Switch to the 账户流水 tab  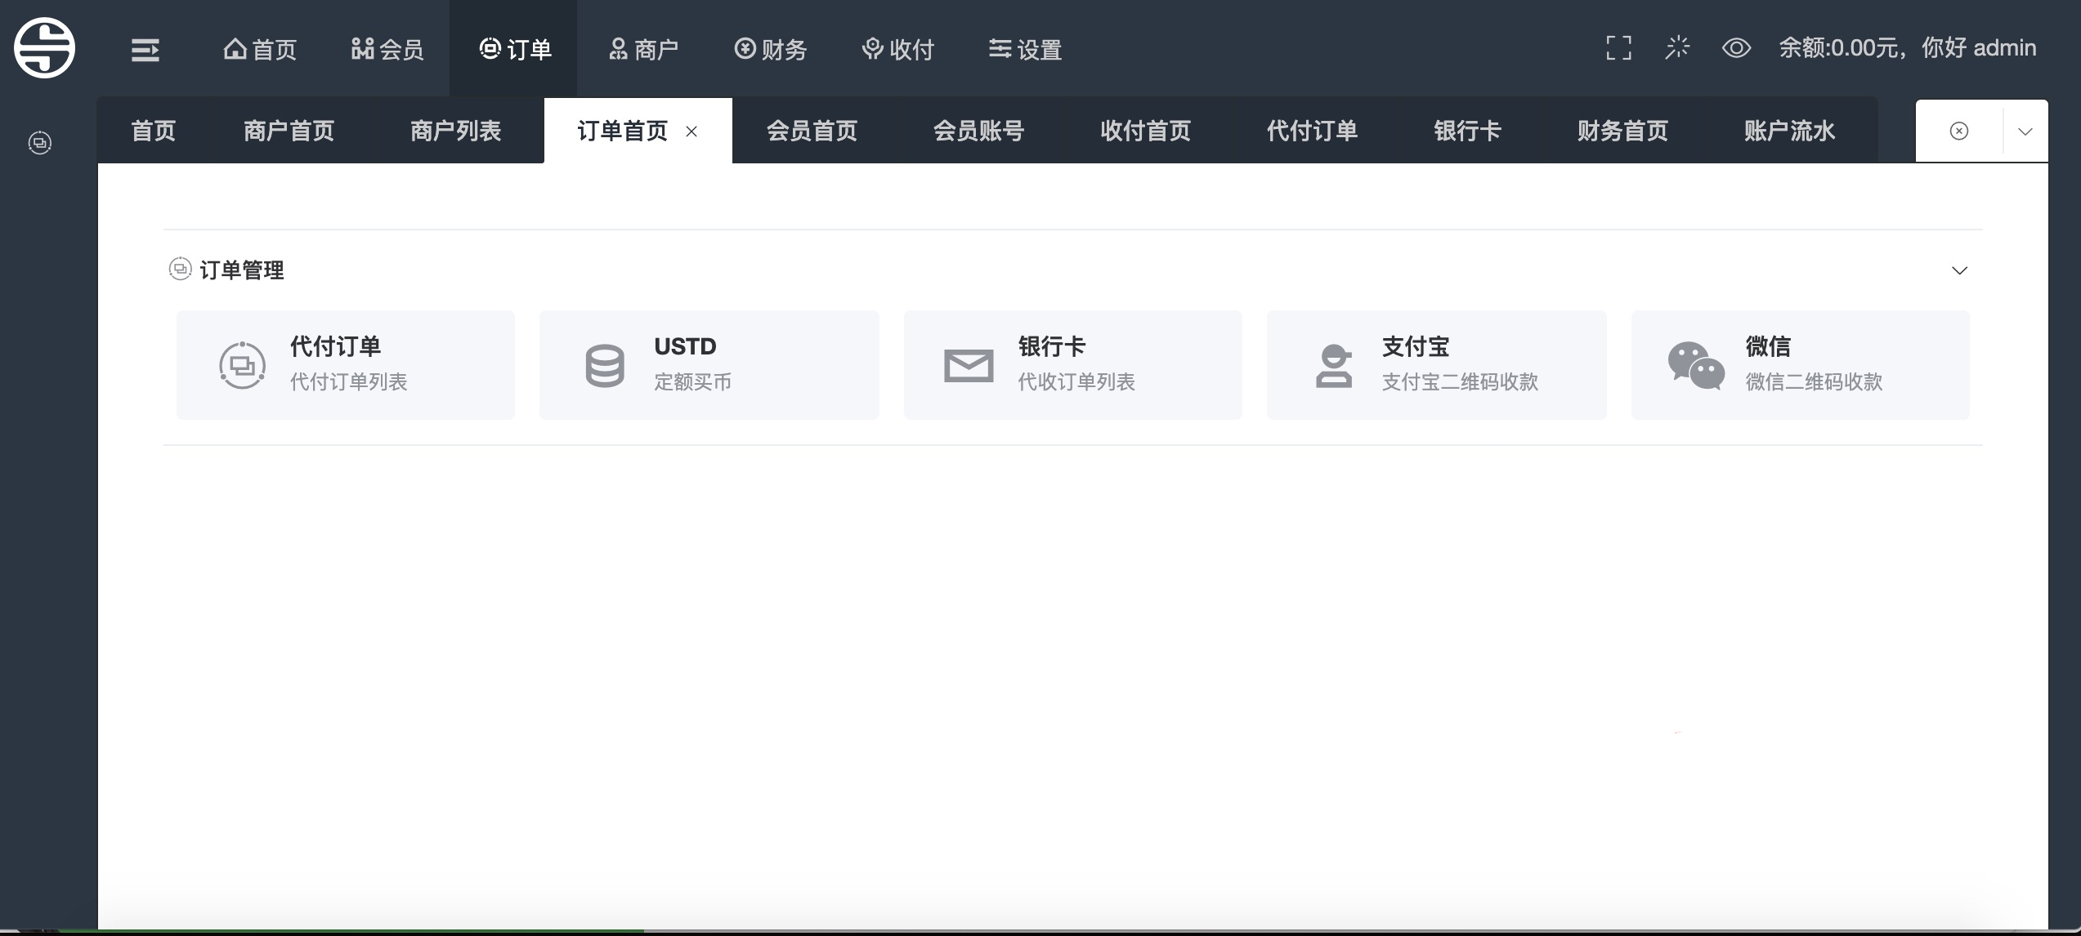[x=1790, y=130]
